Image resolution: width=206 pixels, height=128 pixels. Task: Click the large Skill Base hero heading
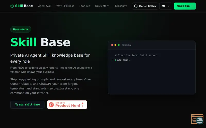click(x=40, y=42)
